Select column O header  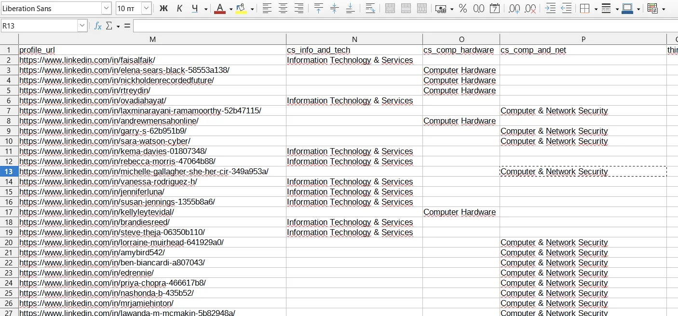click(461, 39)
